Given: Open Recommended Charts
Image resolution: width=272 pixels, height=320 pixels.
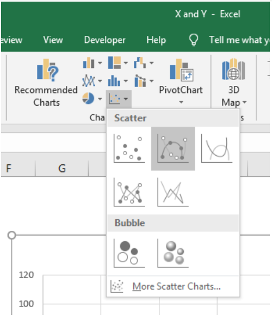Looking at the screenshot, I should tap(46, 83).
